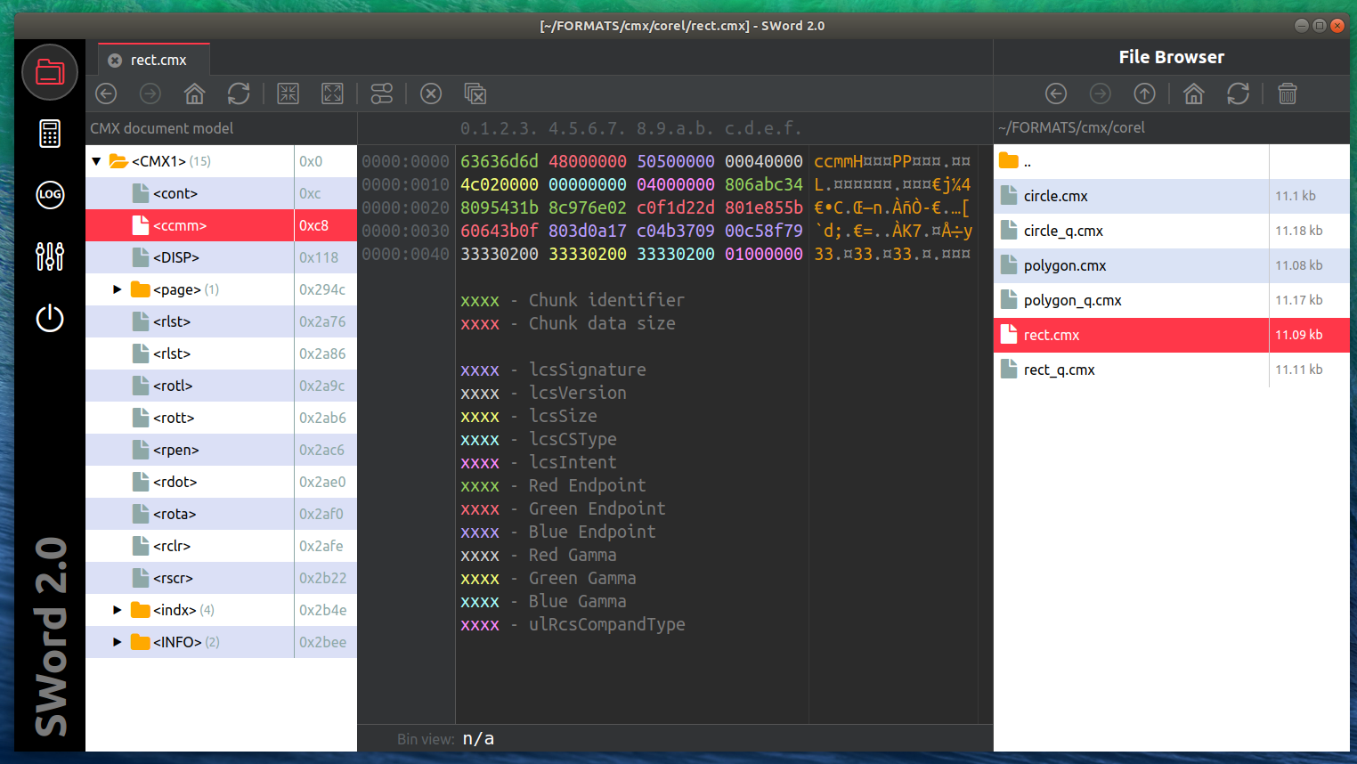
Task: Collapse all tree nodes via toolbar icon
Action: (x=288, y=93)
